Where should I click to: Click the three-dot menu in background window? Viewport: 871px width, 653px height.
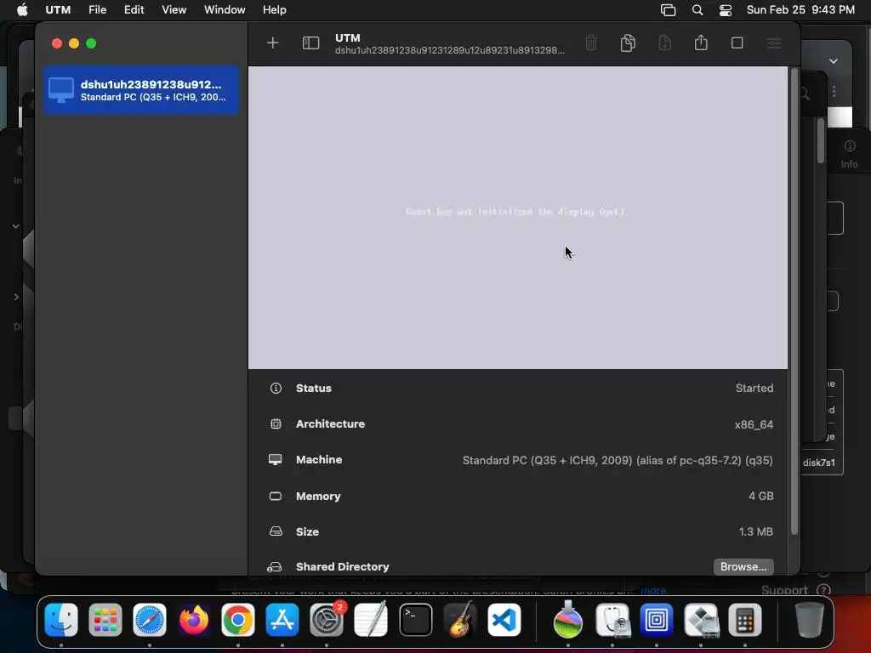(834, 91)
